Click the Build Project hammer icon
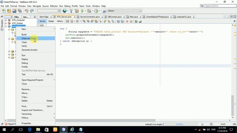Image resolution: width=237 pixels, height=133 pixels. (71, 11)
